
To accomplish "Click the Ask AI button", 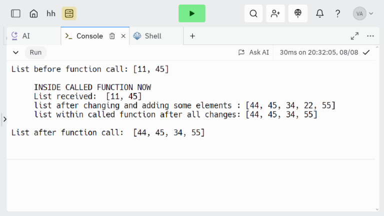I will (x=253, y=52).
